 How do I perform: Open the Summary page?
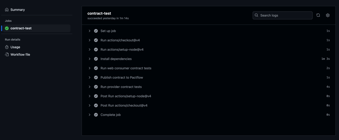[x=18, y=10]
